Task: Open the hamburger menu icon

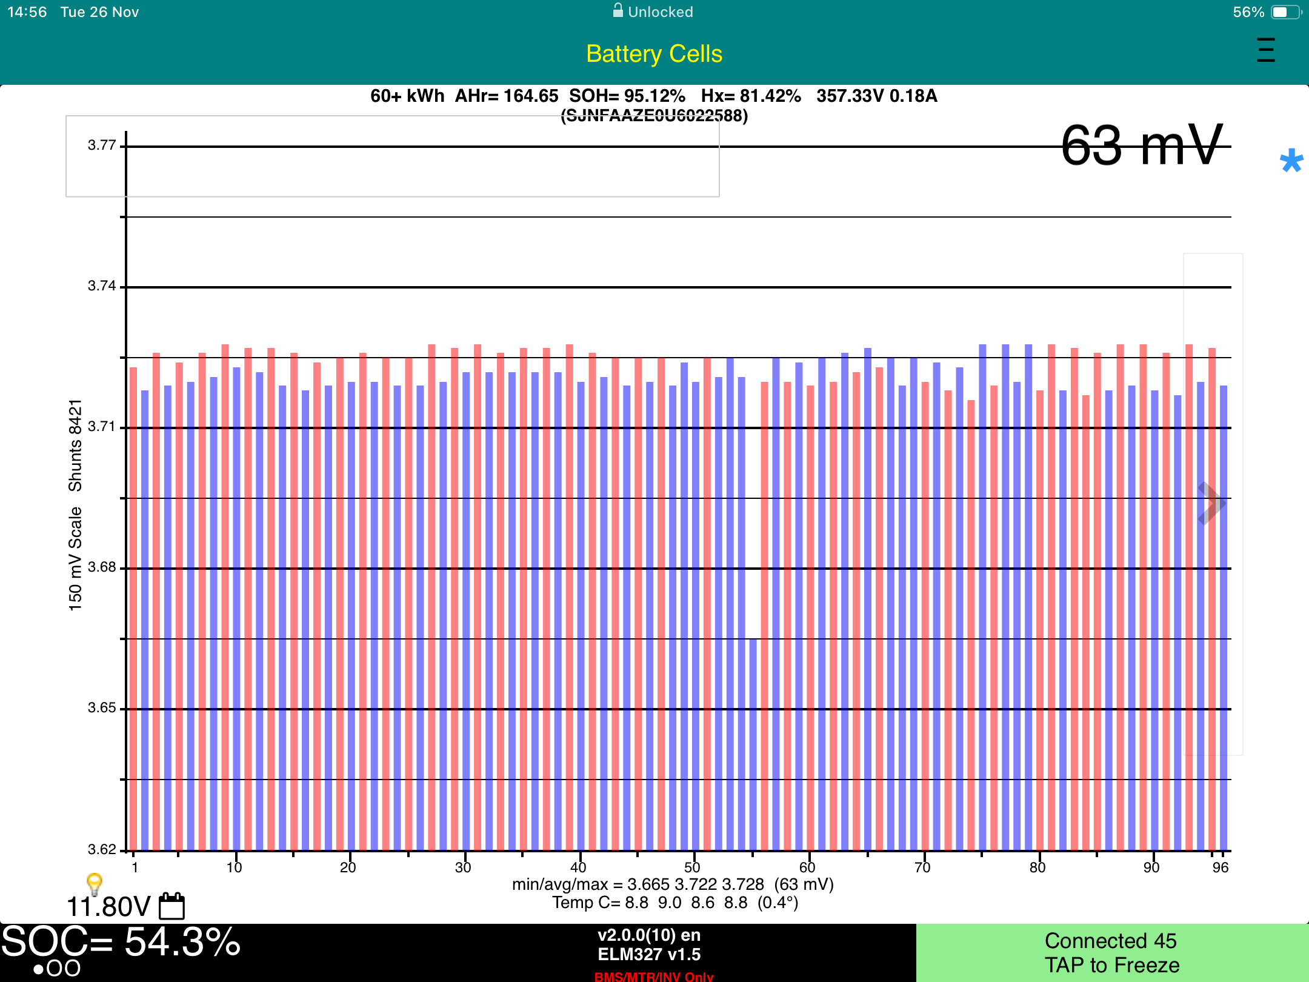Action: pyautogui.click(x=1265, y=50)
